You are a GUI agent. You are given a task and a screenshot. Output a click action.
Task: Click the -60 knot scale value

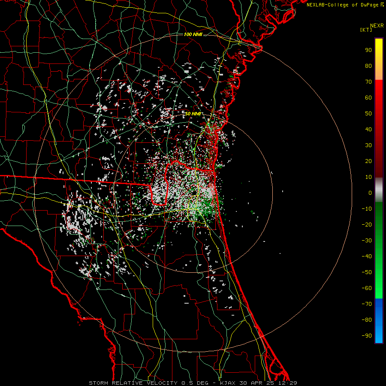point(367,288)
